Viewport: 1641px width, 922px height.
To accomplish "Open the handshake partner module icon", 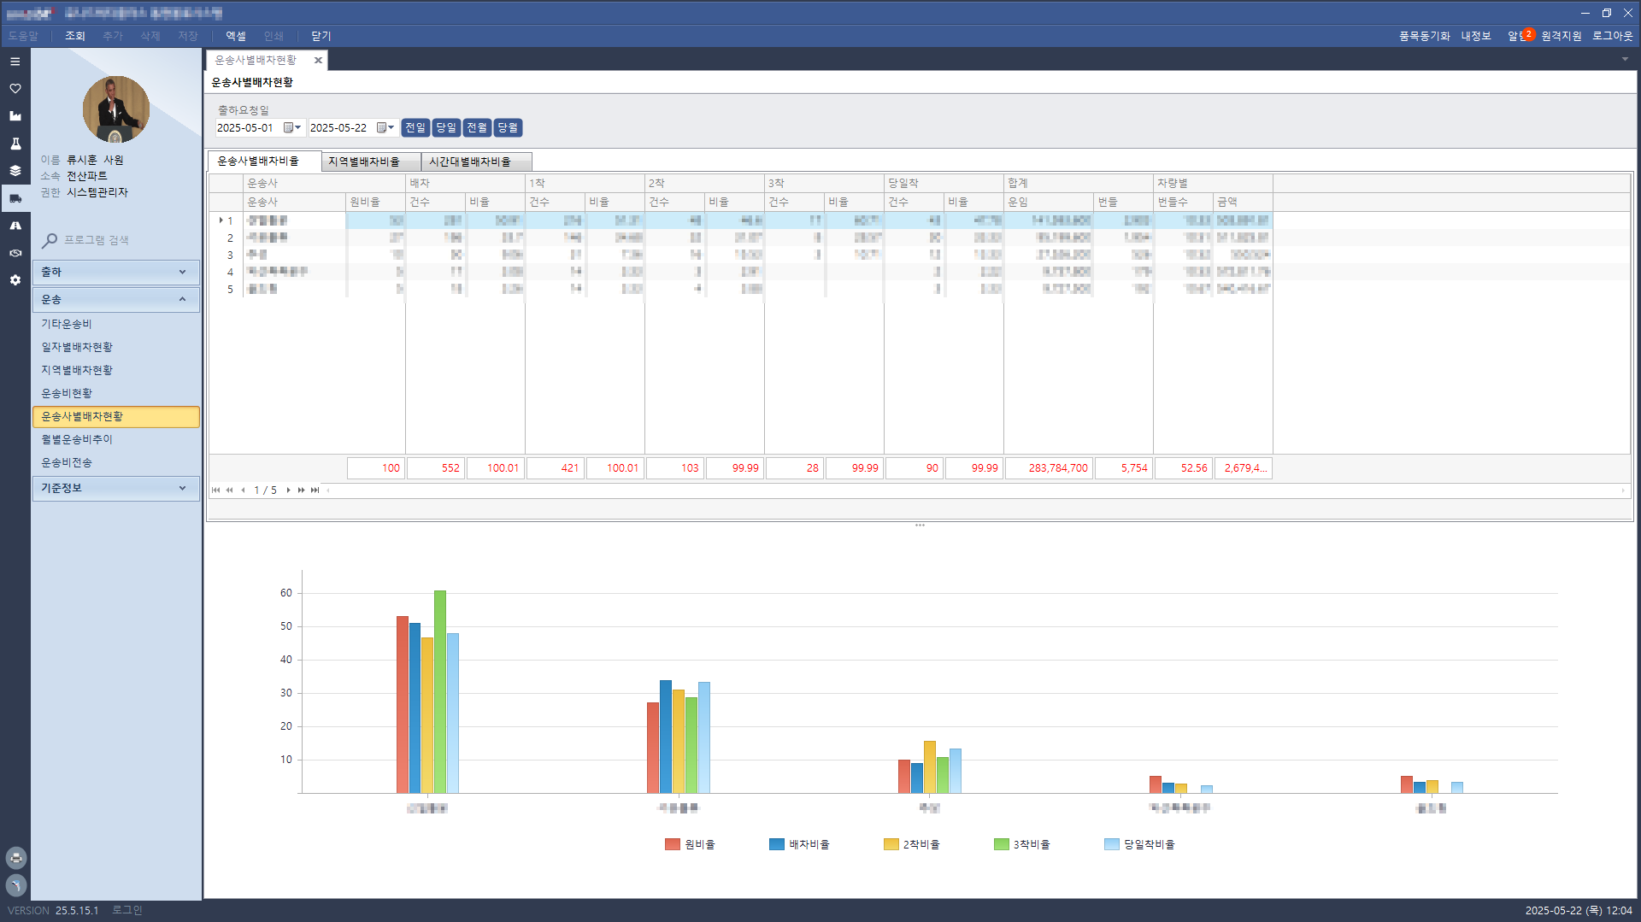I will click(x=15, y=253).
